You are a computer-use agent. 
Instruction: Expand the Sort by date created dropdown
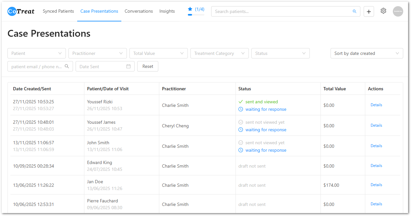367,53
